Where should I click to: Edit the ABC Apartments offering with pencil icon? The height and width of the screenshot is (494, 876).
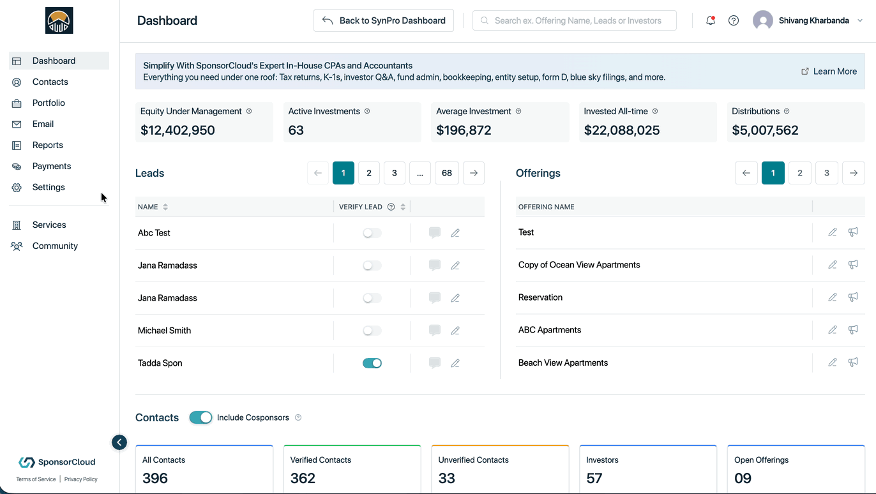coord(833,329)
